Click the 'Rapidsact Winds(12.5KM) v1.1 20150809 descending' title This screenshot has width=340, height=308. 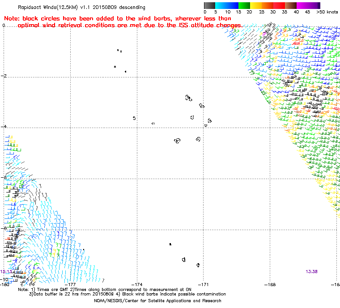tap(81, 7)
